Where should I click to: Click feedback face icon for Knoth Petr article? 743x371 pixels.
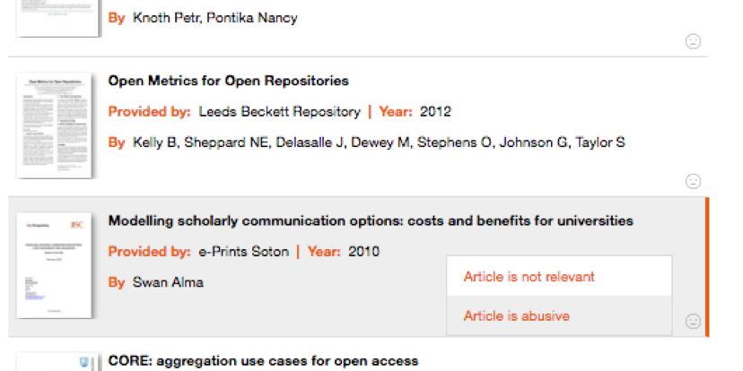[693, 41]
